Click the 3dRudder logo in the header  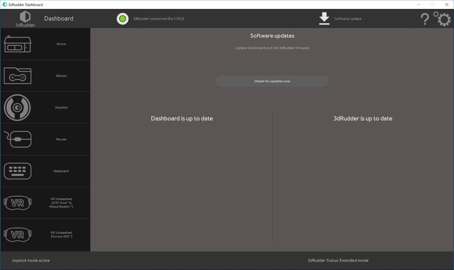pyautogui.click(x=24, y=18)
